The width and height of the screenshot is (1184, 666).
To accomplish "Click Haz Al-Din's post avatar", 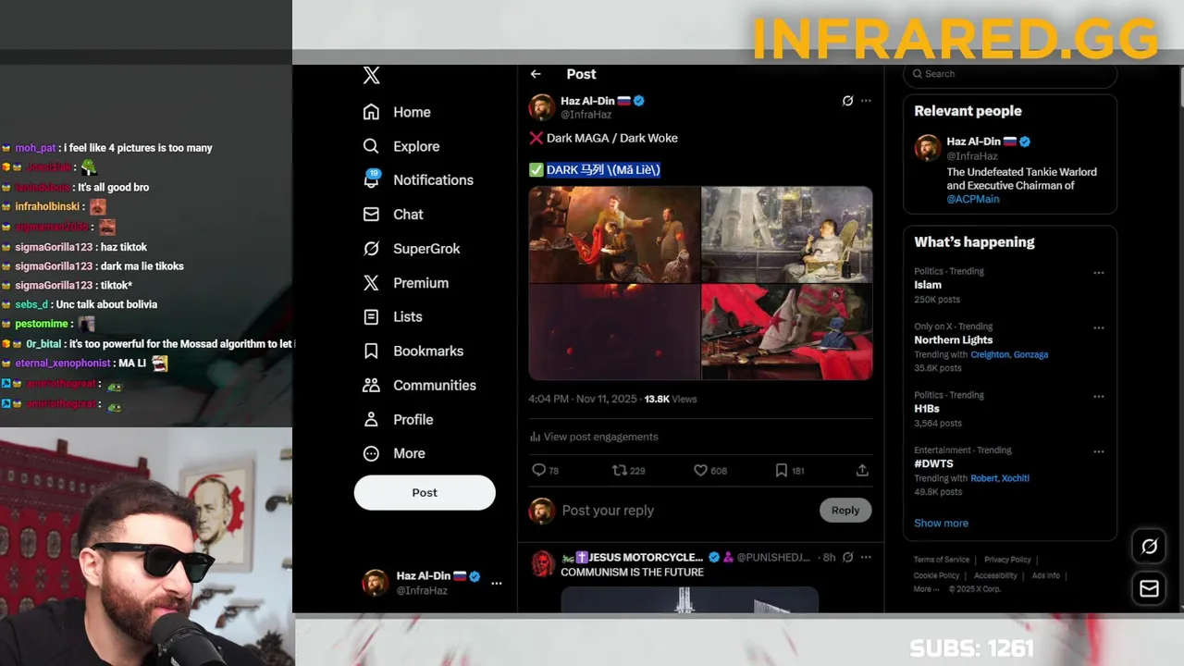I will pos(541,107).
